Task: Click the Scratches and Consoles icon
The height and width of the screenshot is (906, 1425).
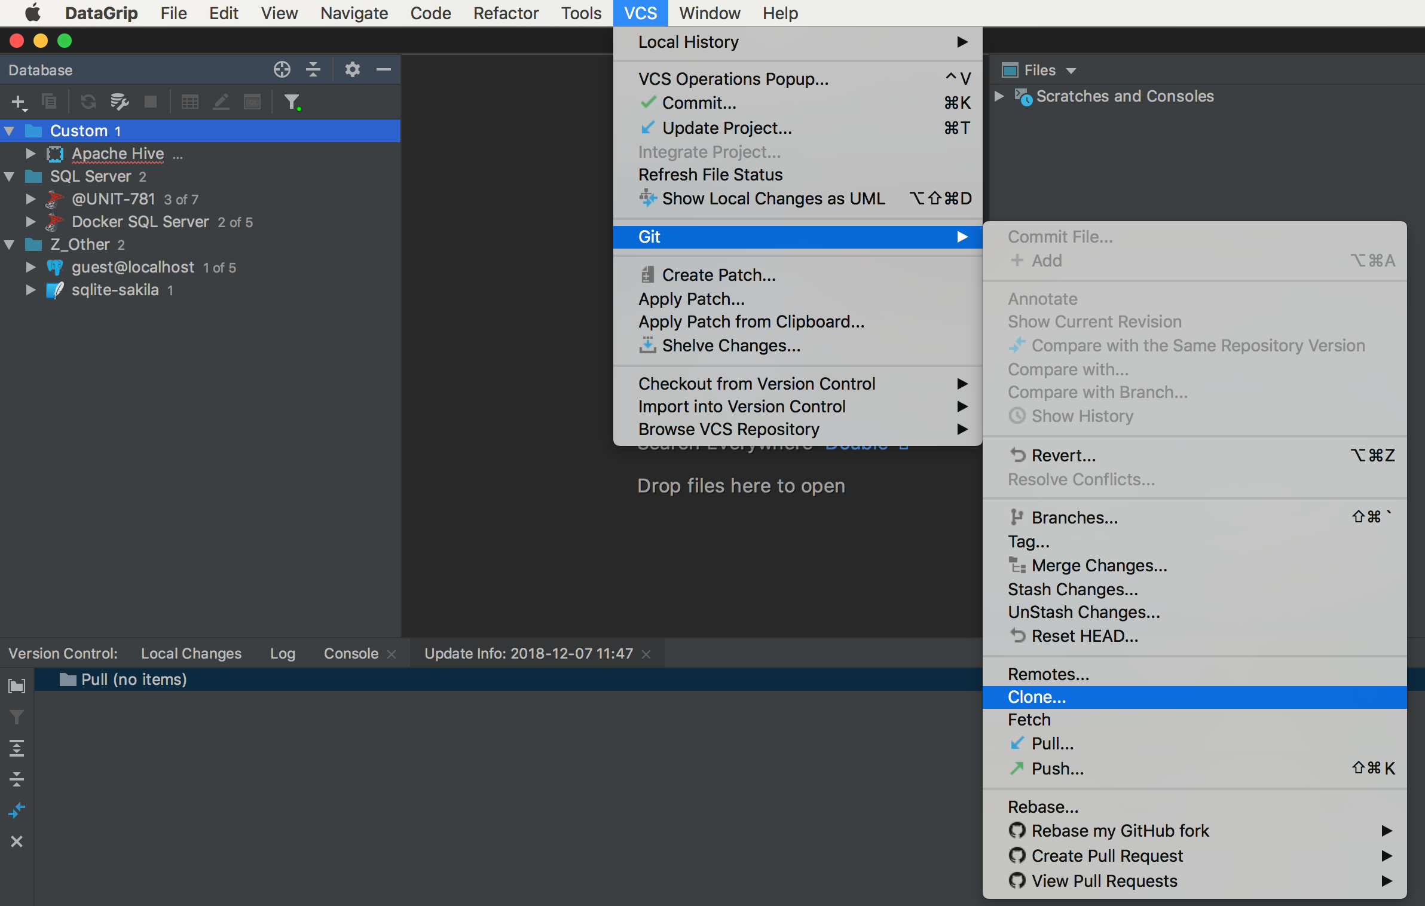Action: 1023,96
